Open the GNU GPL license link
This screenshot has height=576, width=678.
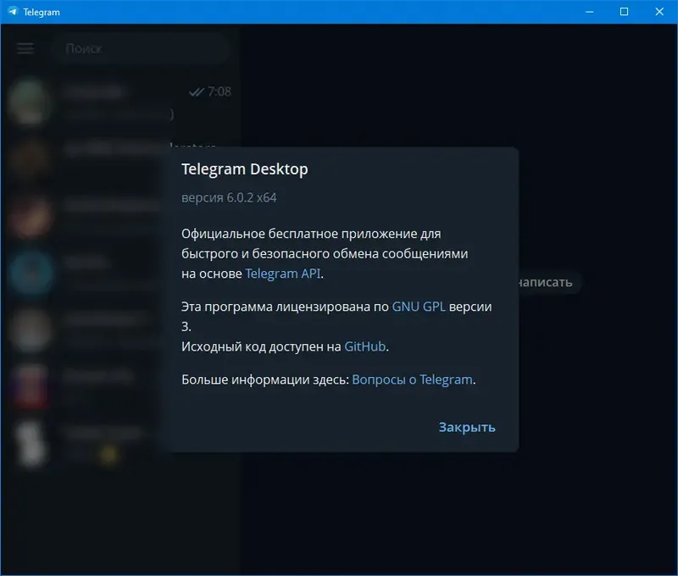(419, 307)
